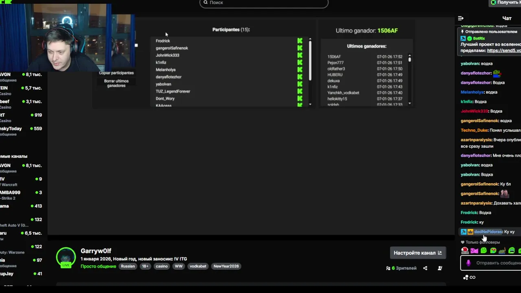
Task: Click the pink emote in the quick emote row
Action: pos(474,251)
